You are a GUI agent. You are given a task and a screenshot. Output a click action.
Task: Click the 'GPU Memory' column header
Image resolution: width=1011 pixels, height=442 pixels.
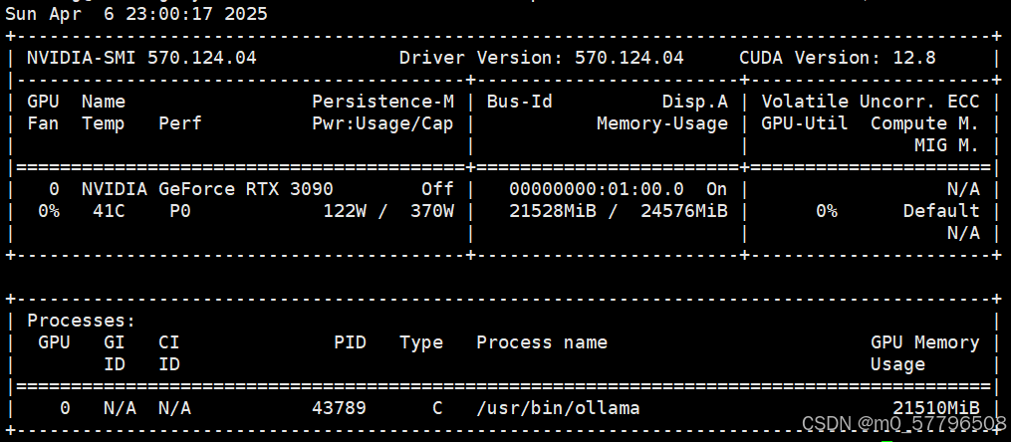pyautogui.click(x=925, y=342)
